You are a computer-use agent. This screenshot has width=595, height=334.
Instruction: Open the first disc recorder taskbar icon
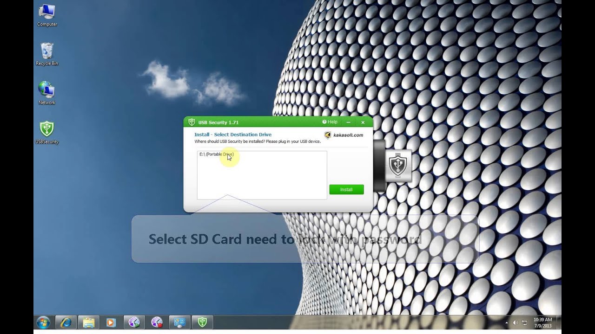point(134,322)
